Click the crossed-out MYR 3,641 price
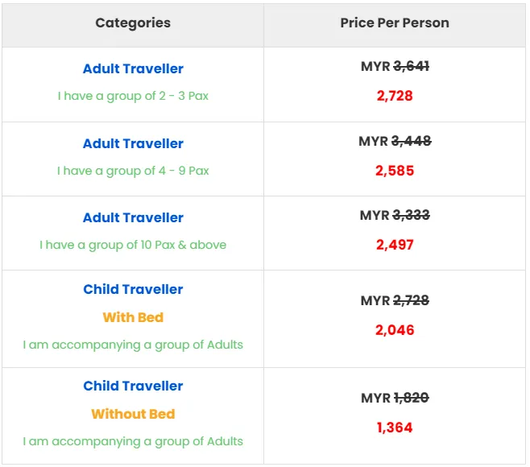 click(395, 67)
